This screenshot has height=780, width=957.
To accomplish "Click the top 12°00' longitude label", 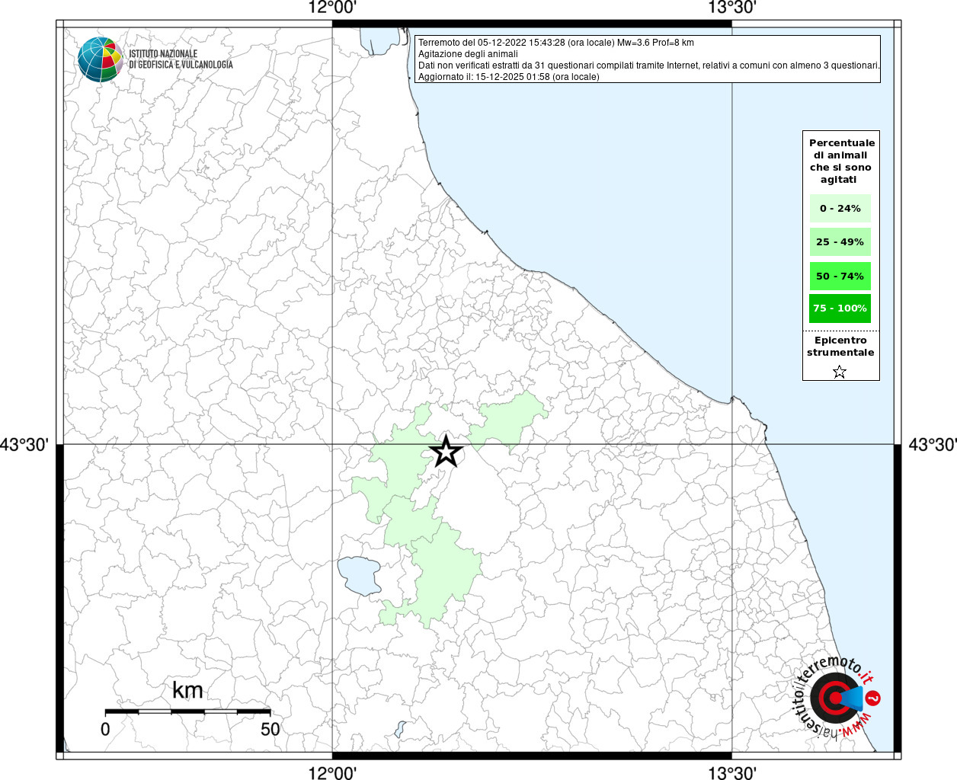I will [332, 8].
